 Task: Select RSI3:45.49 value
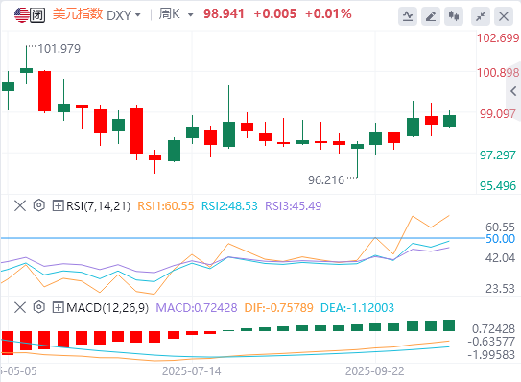click(294, 206)
